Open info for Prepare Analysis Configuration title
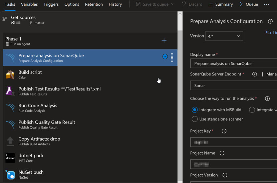The width and height of the screenshot is (277, 183). pyautogui.click(x=270, y=21)
